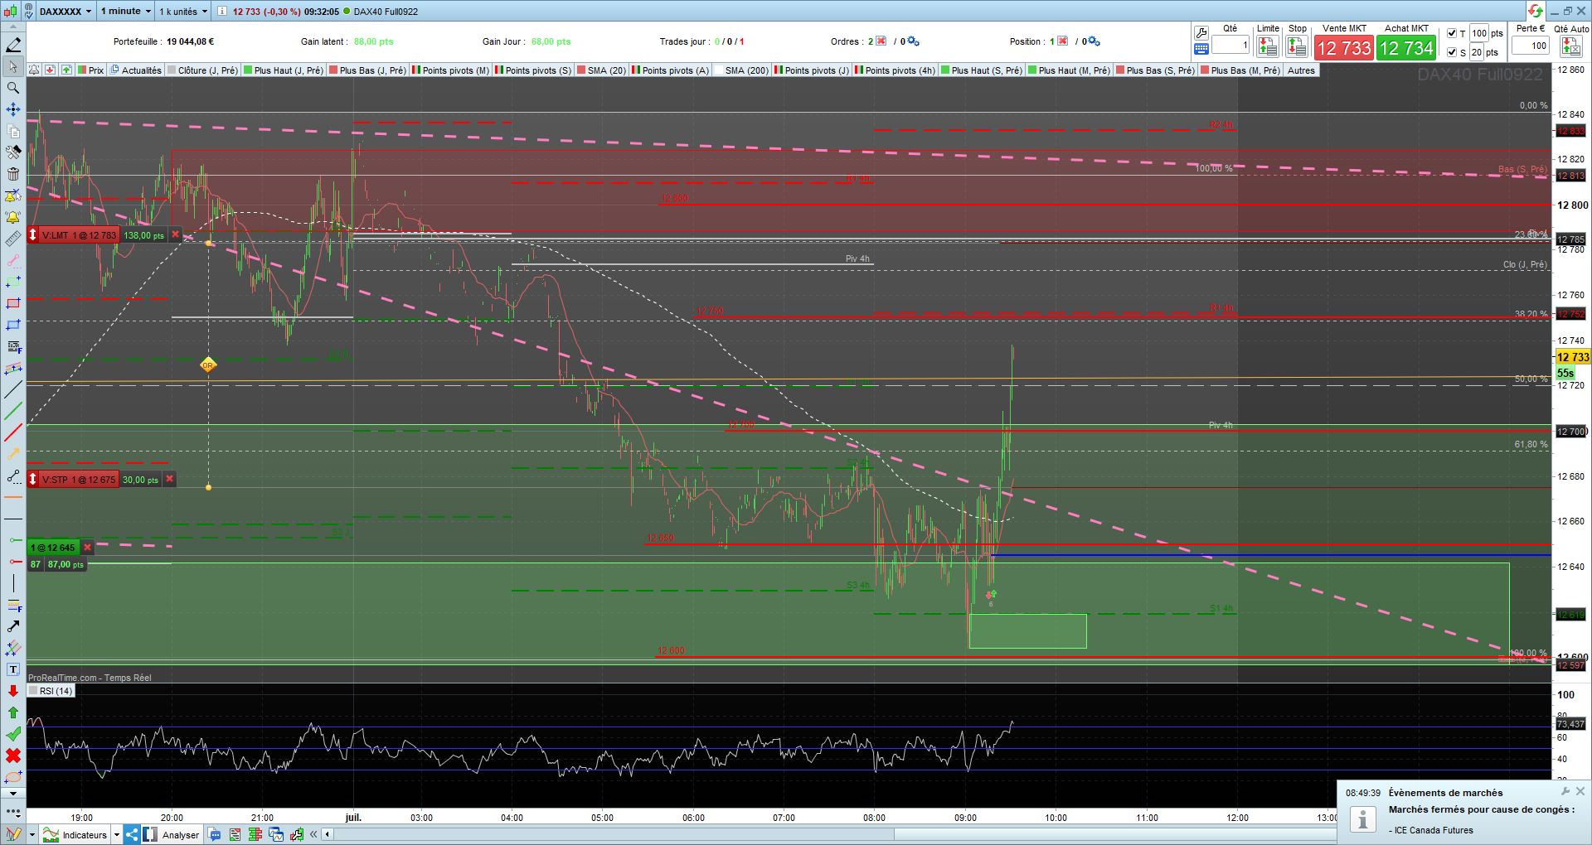
Task: Add a text annotation with T tool
Action: [x=13, y=669]
